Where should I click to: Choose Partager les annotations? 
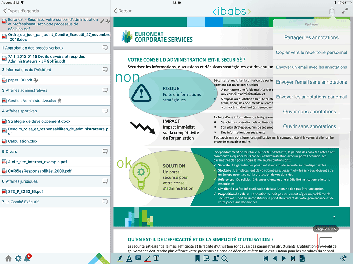pos(311,37)
